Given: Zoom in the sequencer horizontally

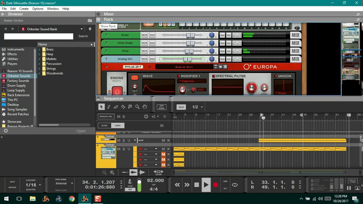Looking at the screenshot, I should coord(112,172).
